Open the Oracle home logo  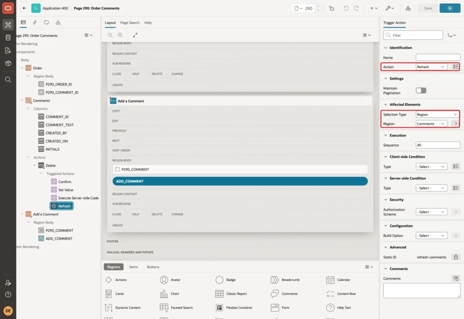(8, 8)
